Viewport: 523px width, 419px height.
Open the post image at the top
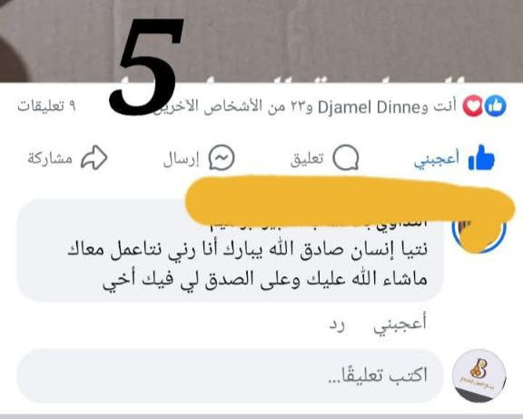[261, 41]
